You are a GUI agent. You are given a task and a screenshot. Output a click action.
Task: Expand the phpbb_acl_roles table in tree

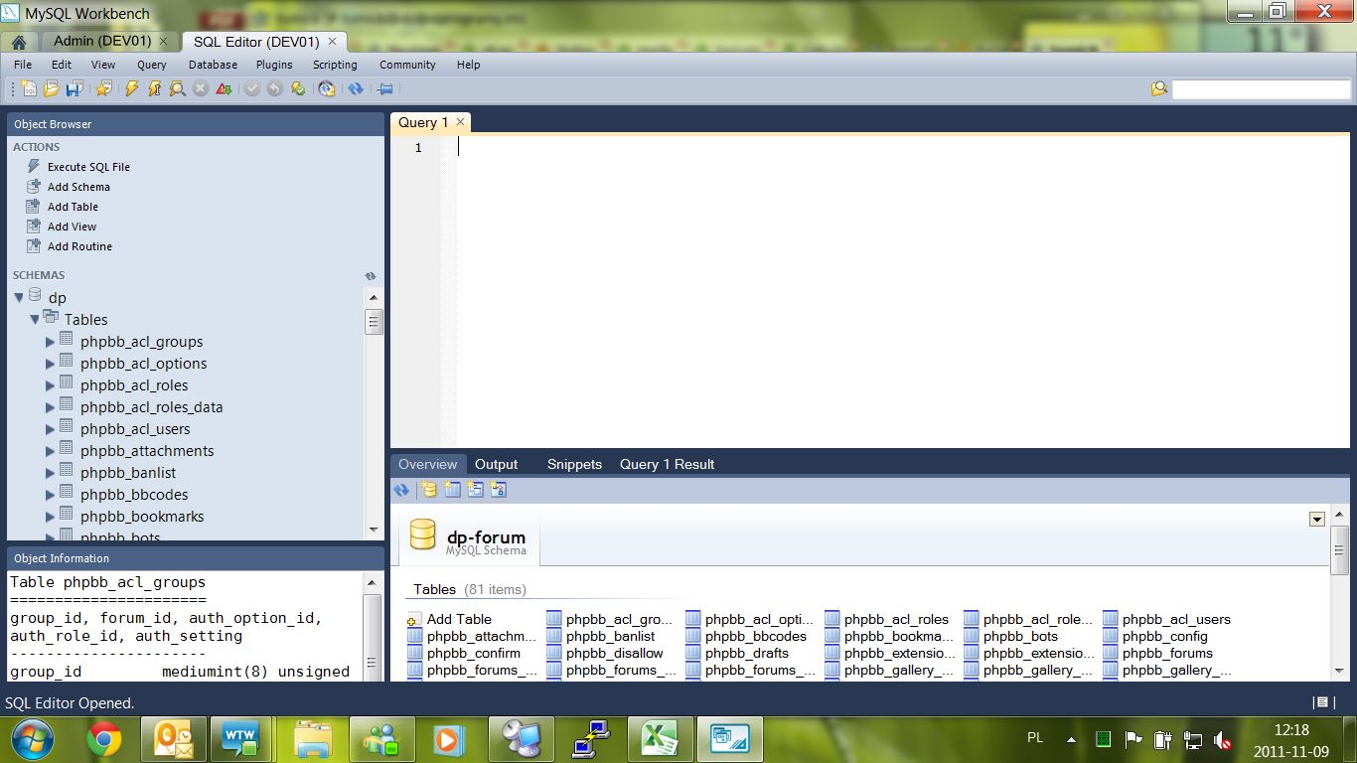pos(50,385)
